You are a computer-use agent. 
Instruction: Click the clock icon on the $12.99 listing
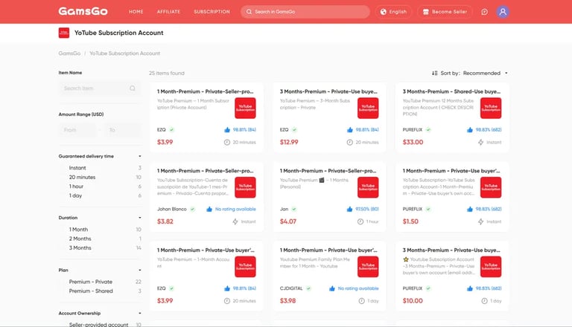coord(350,143)
